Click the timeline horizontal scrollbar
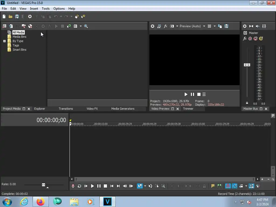The width and height of the screenshot is (276, 207). coord(165,179)
